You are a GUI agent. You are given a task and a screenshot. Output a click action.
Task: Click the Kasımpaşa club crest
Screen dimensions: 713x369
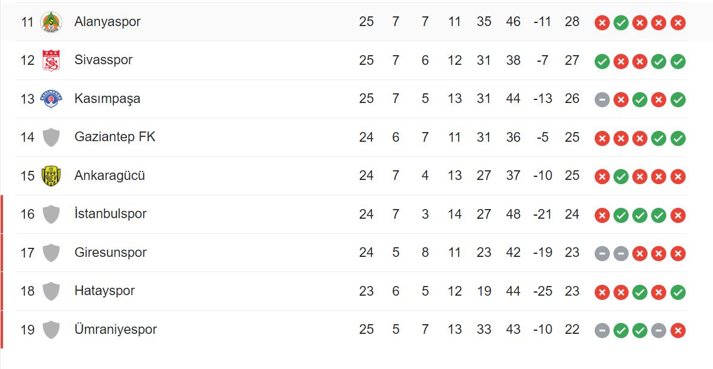51,99
